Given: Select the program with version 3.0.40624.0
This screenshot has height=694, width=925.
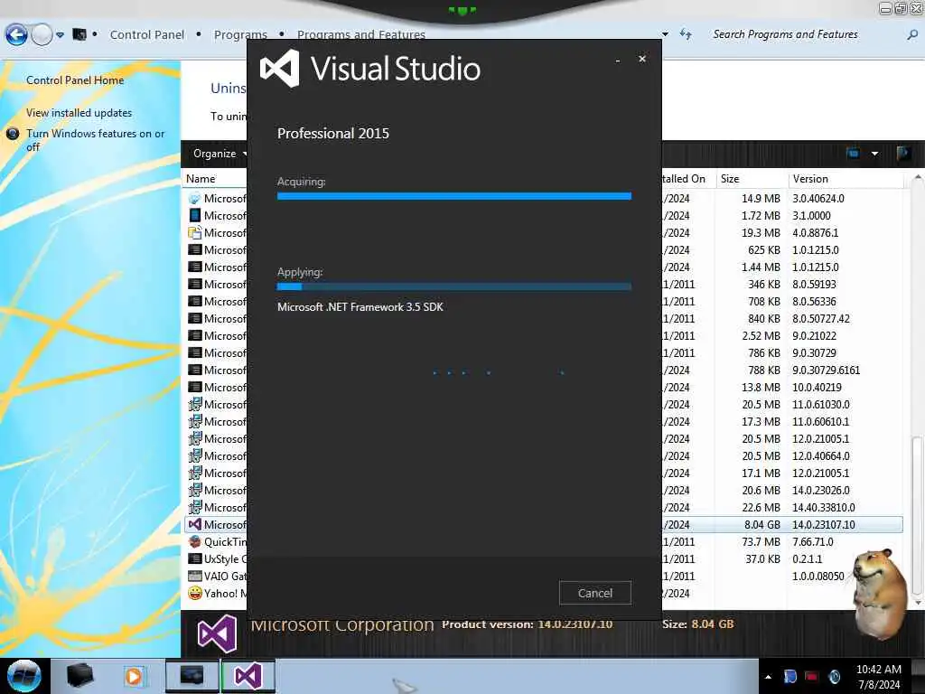Looking at the screenshot, I should tap(543, 198).
